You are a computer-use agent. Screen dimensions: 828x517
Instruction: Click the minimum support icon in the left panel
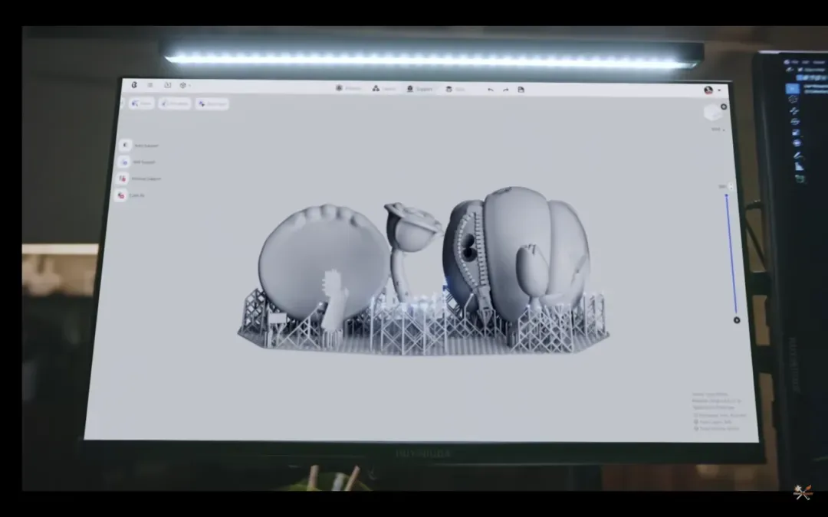pyautogui.click(x=122, y=178)
